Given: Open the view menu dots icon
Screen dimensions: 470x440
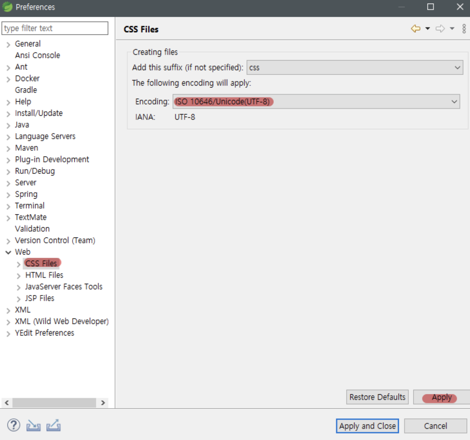Looking at the screenshot, I should tap(464, 29).
